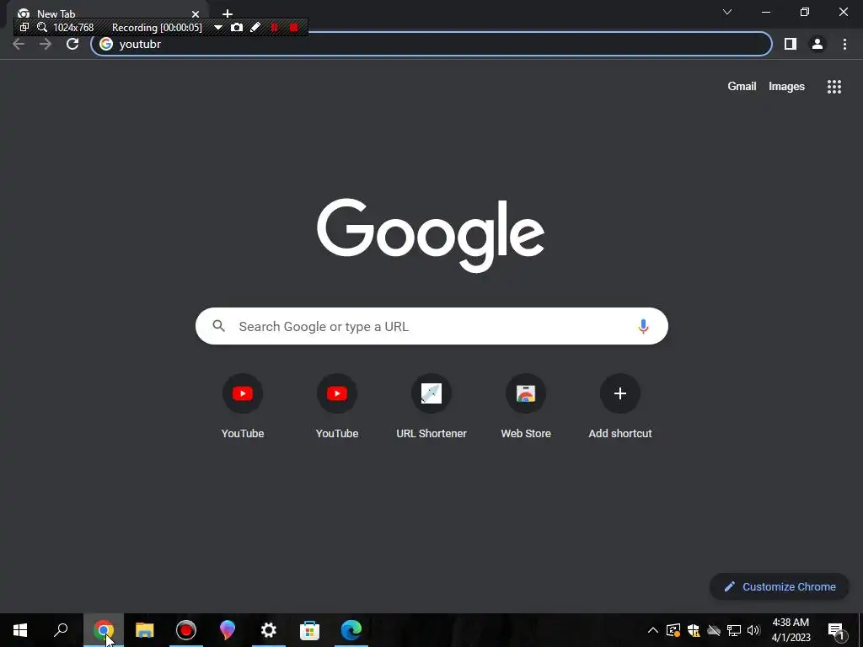Screen dimensions: 863x647
Task: Start voice search with the microphone icon
Action: (x=643, y=326)
